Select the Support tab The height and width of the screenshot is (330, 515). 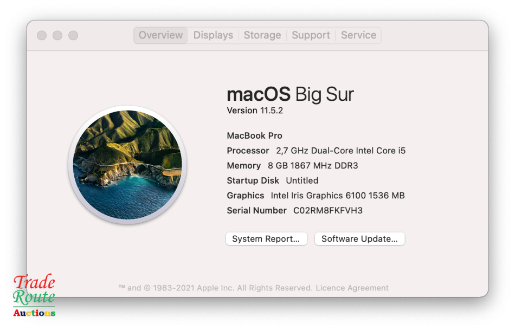(x=311, y=35)
